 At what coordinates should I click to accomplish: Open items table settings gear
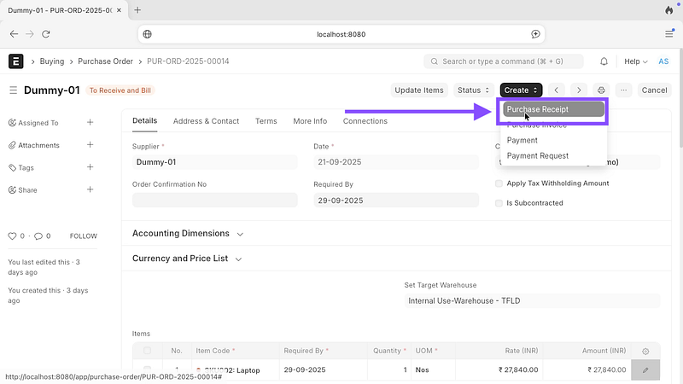(645, 351)
